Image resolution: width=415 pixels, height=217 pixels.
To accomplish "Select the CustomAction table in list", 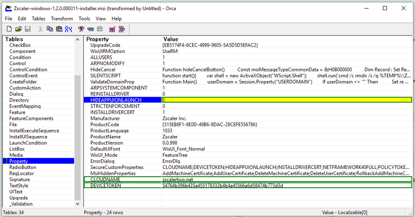I will point(25,88).
